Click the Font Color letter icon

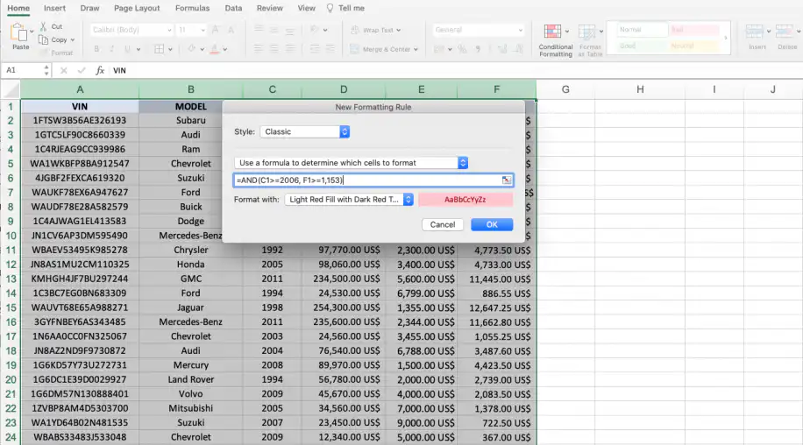coord(215,49)
